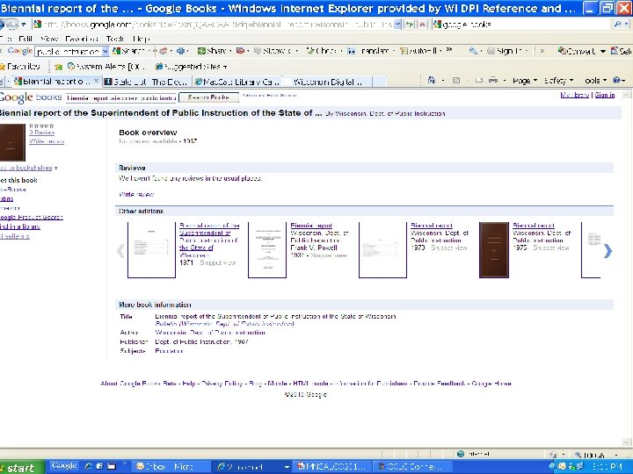The height and width of the screenshot is (474, 633).
Task: Click the spell Check toolbar button
Action: coord(322,51)
